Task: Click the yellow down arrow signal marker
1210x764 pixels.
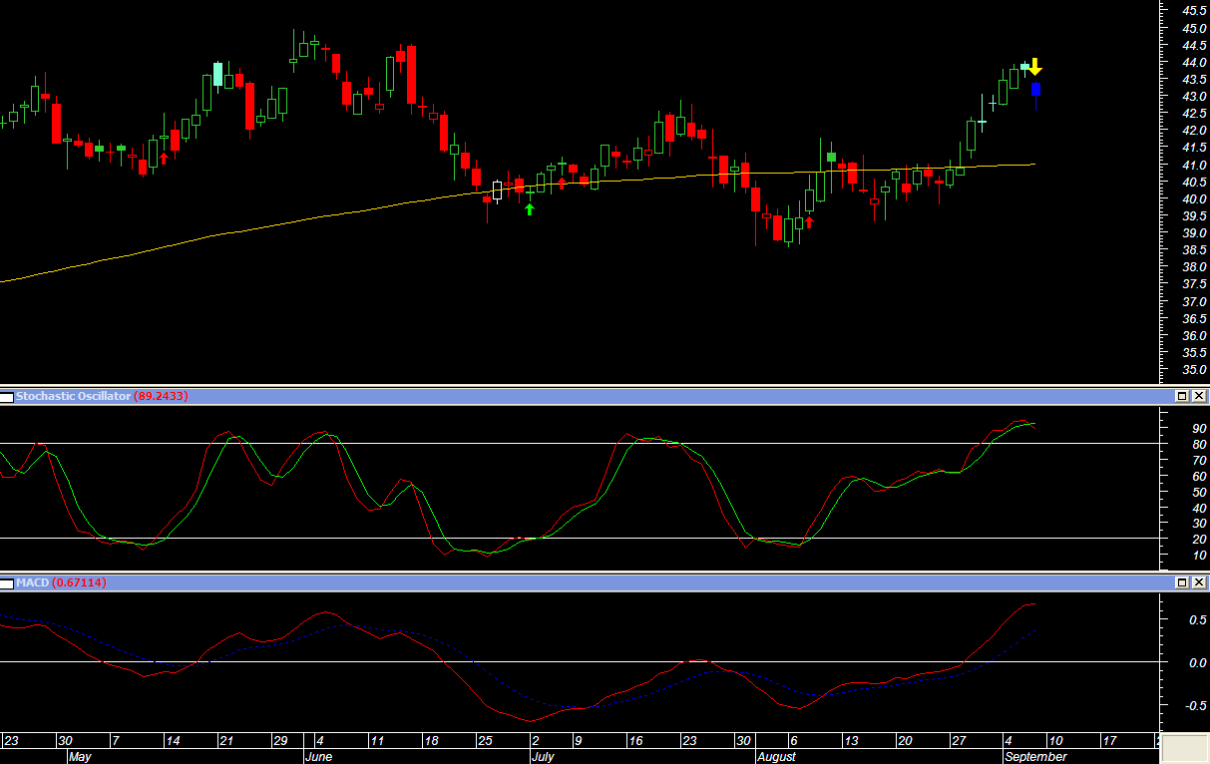Action: click(1035, 67)
